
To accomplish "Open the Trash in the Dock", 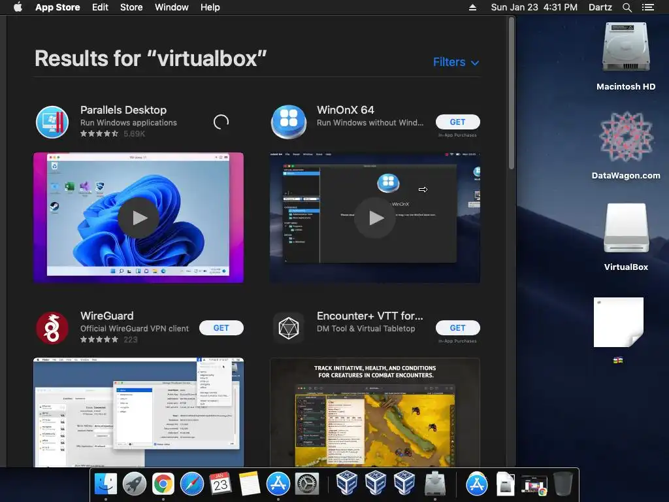I will (563, 484).
